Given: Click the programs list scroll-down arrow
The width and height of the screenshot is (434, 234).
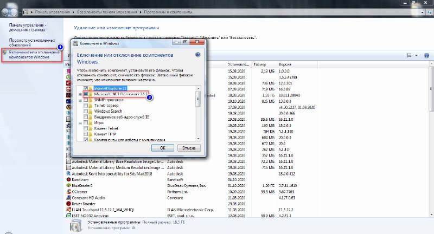Looking at the screenshot, I should tap(431, 214).
